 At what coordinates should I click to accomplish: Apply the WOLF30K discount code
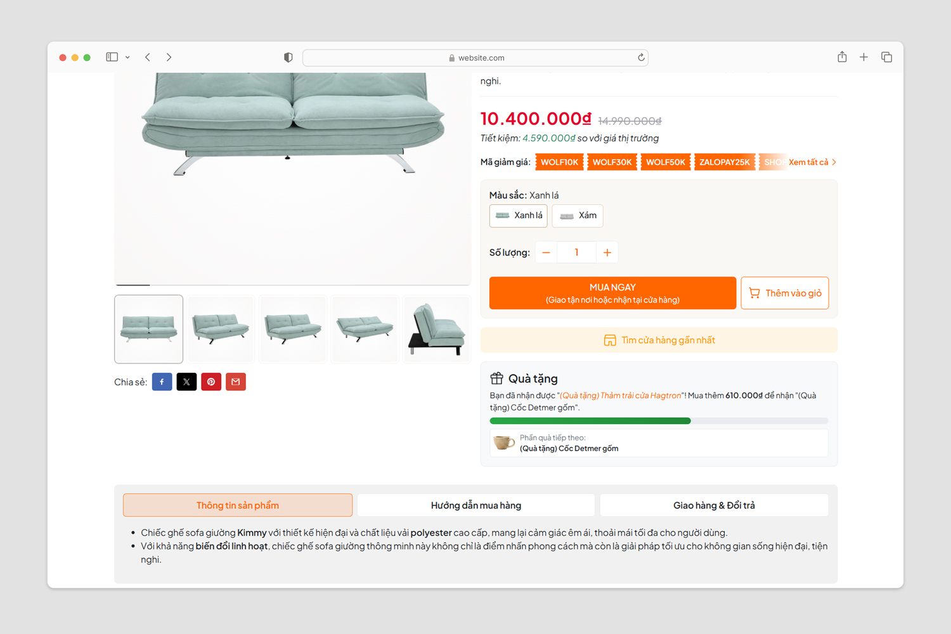(x=612, y=162)
